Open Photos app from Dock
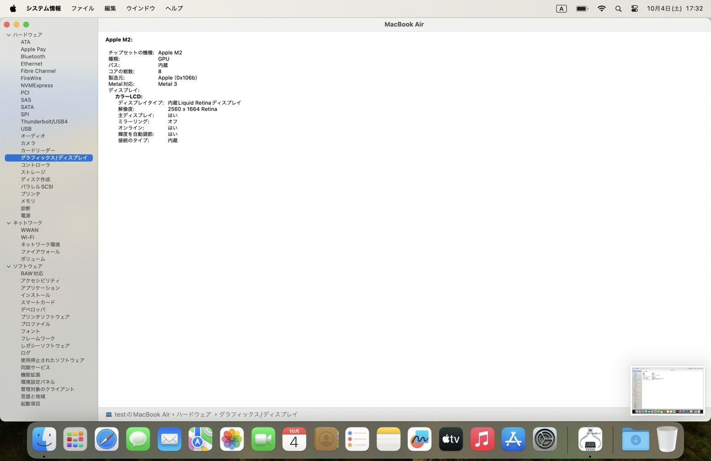 [x=232, y=440]
